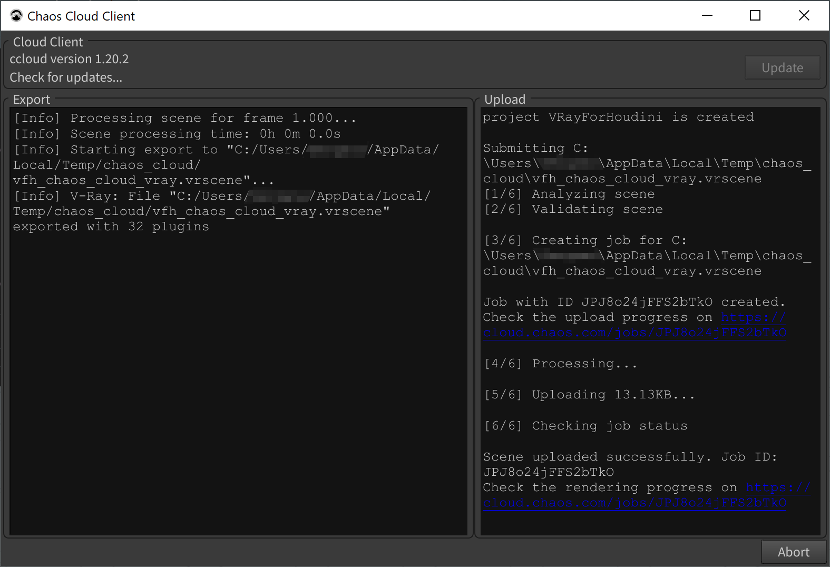The image size is (830, 567).
Task: Click the 'Submitting C:' line in Upload
Action: (535, 148)
